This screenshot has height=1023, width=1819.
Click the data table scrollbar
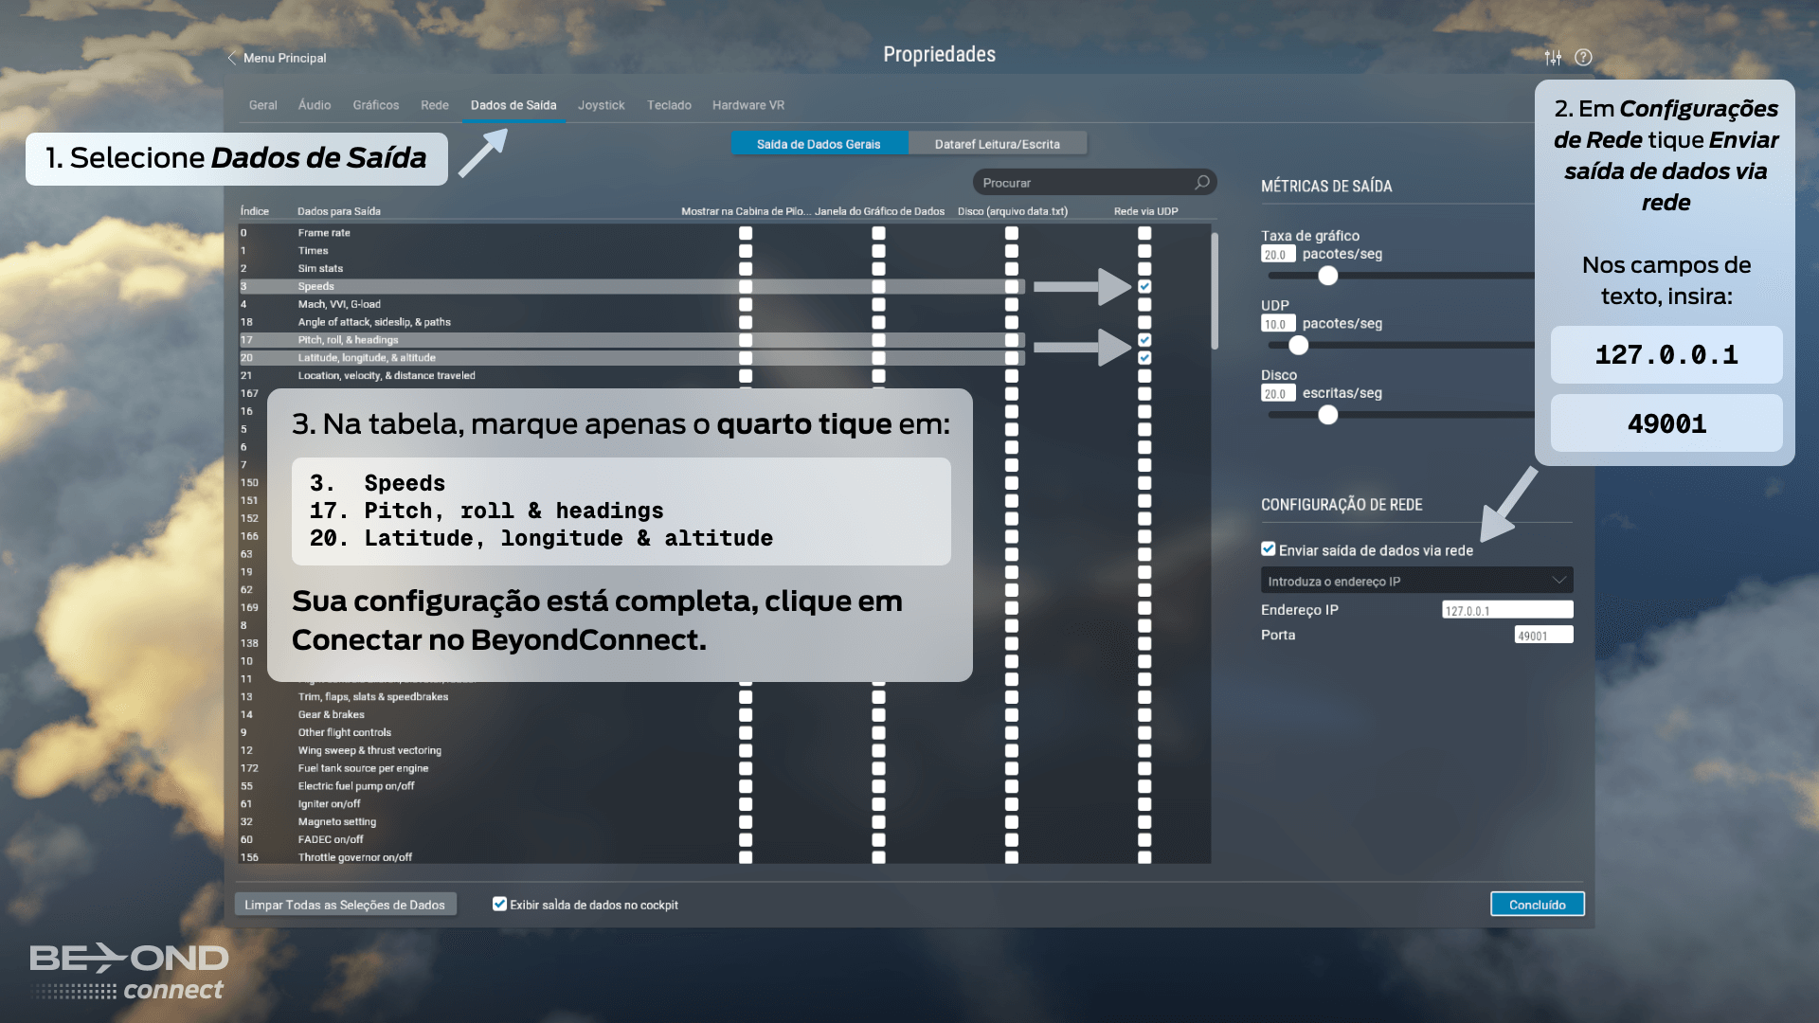(1215, 290)
